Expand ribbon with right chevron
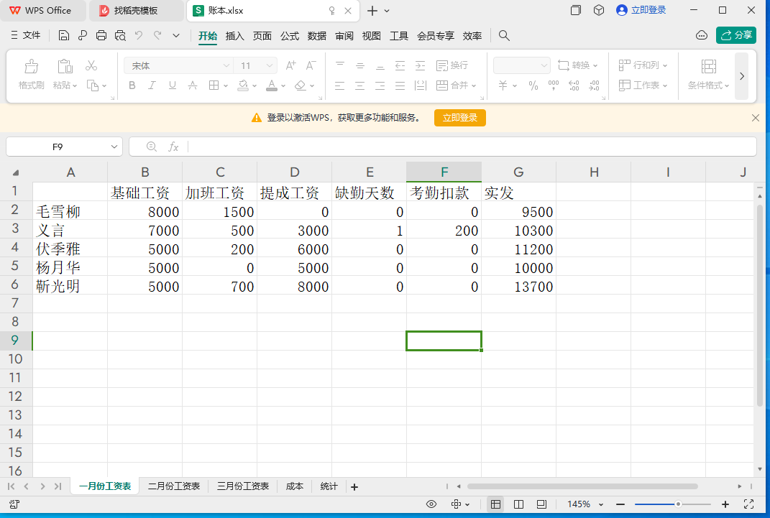Image resolution: width=770 pixels, height=518 pixels. pos(742,76)
